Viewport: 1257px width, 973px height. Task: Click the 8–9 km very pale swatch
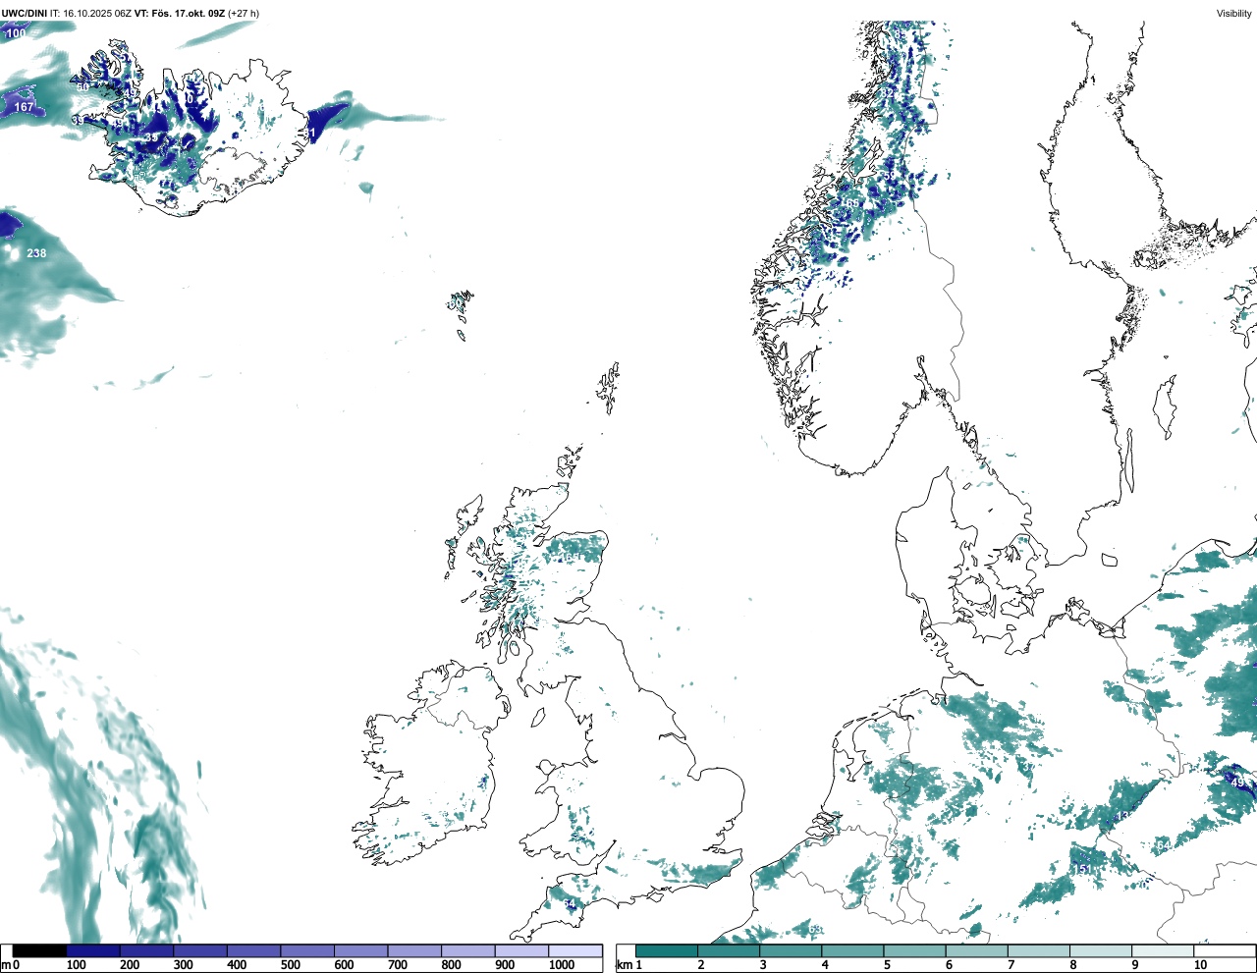(1100, 951)
